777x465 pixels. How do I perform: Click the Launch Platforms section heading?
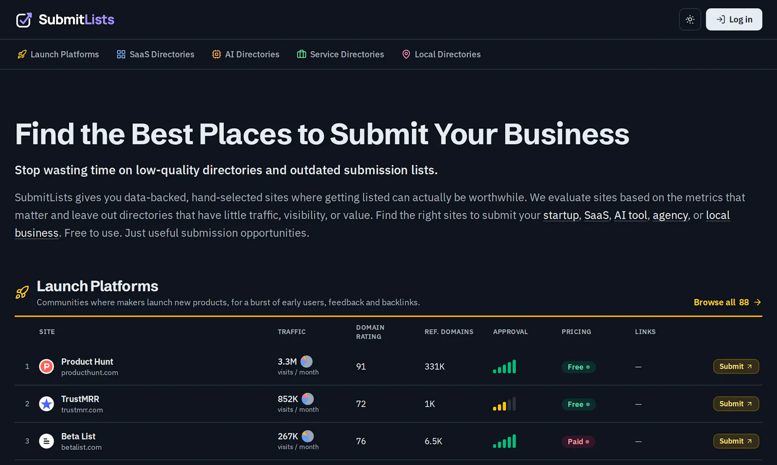(98, 286)
